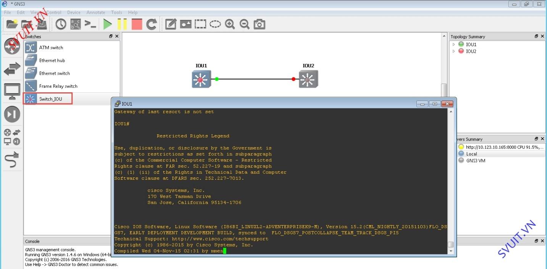Click the PuTTY icon in IOU1 title bar
547x269 pixels.
pyautogui.click(x=118, y=104)
